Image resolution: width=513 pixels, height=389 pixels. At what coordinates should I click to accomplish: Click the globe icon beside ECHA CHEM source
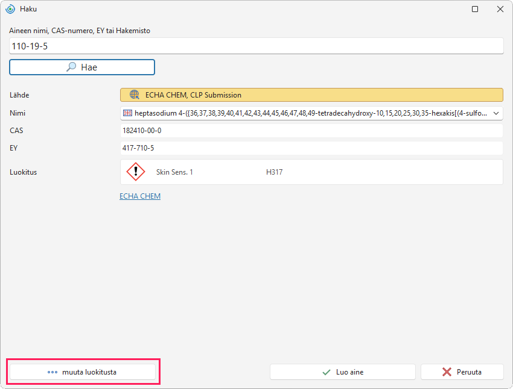click(x=135, y=95)
